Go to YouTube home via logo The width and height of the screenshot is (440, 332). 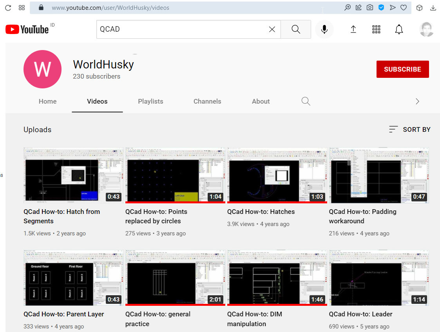pos(27,29)
